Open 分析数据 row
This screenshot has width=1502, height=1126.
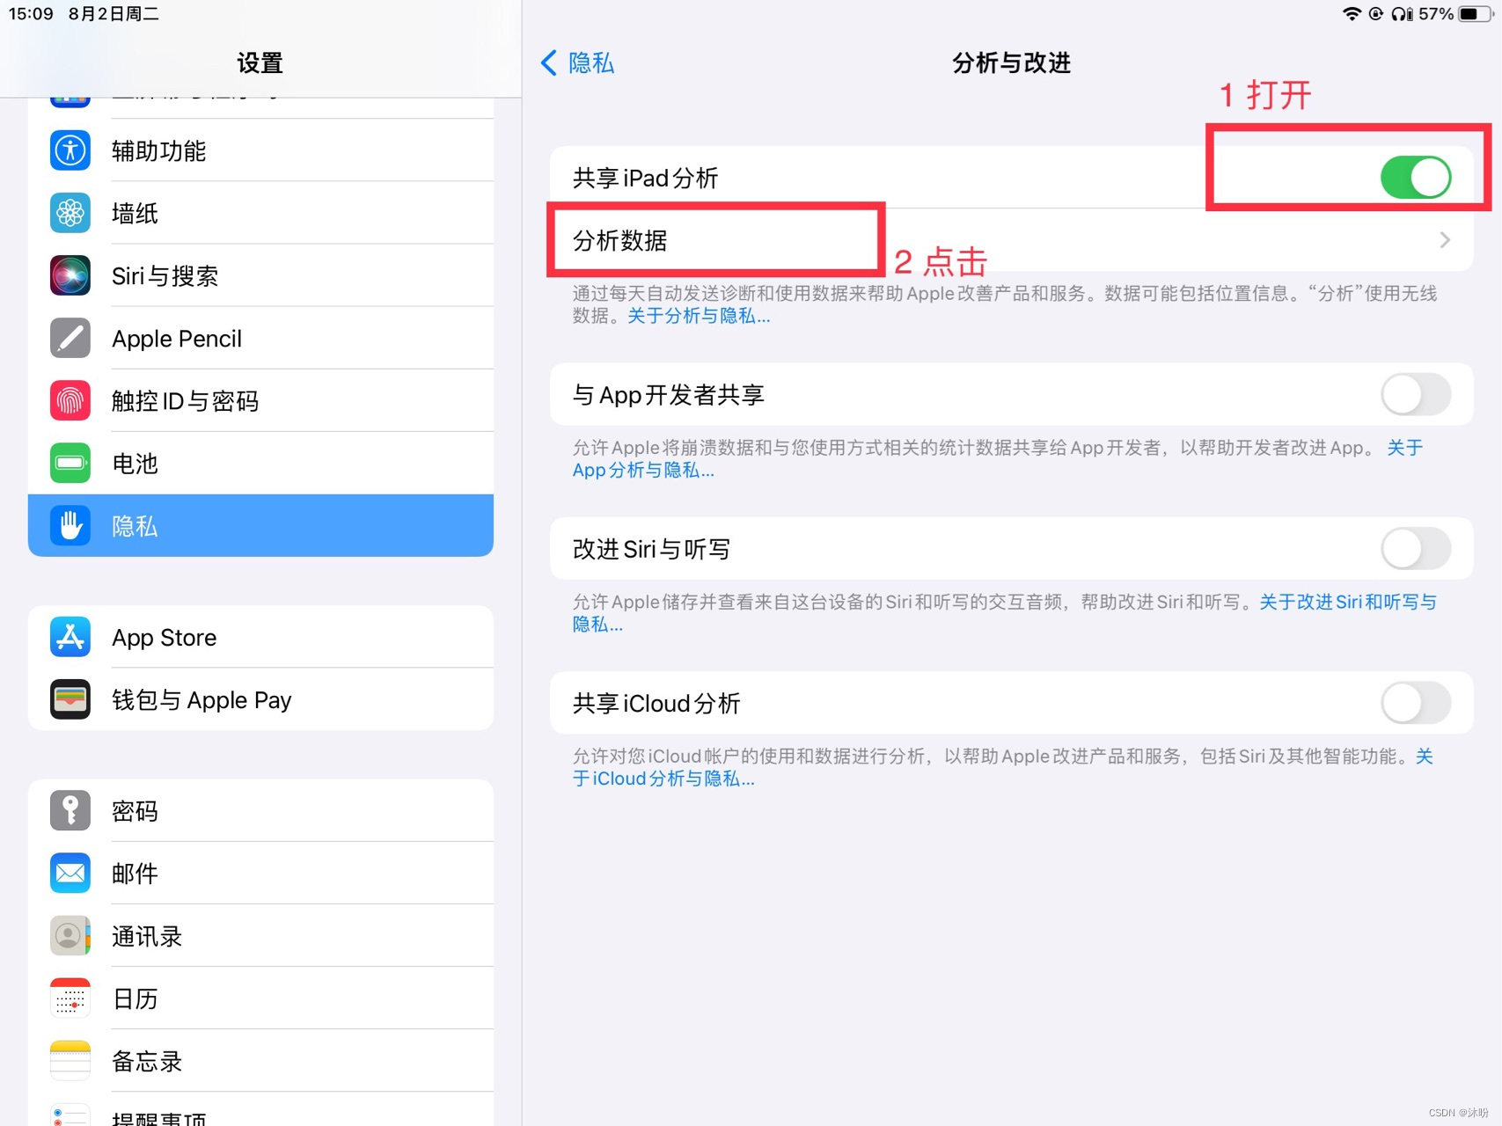1012,240
